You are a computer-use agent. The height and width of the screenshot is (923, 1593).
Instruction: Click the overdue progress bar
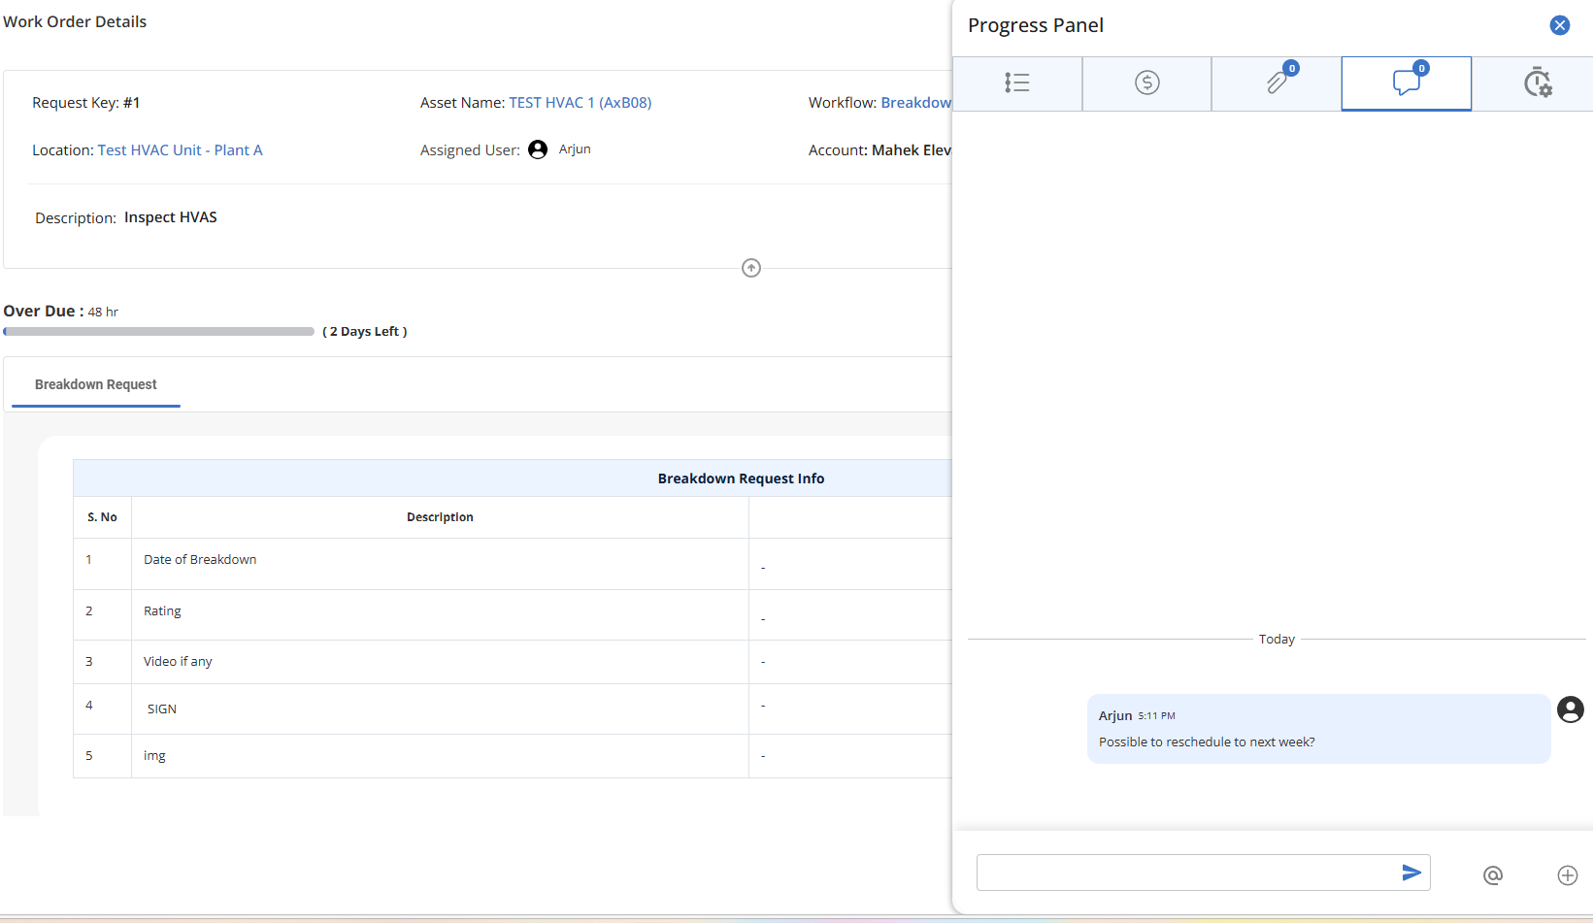pyautogui.click(x=158, y=332)
